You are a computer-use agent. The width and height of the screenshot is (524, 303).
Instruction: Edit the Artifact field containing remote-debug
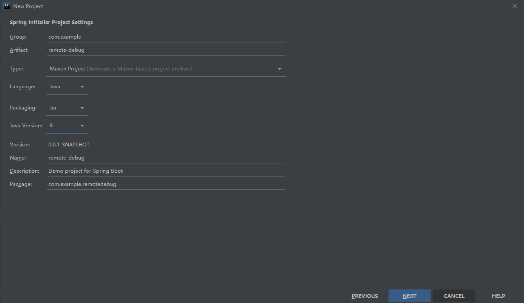click(x=166, y=50)
